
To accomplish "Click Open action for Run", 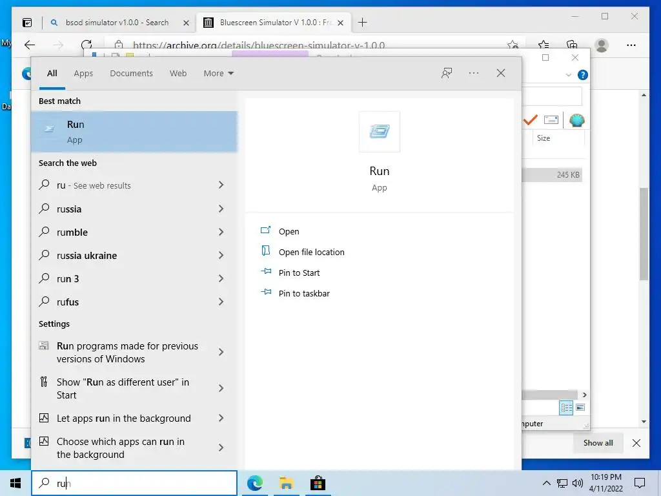I will [x=289, y=232].
